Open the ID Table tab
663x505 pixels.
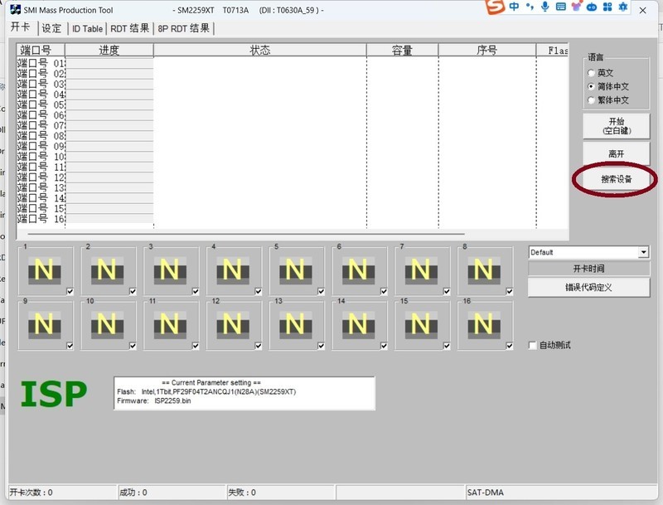tap(87, 29)
